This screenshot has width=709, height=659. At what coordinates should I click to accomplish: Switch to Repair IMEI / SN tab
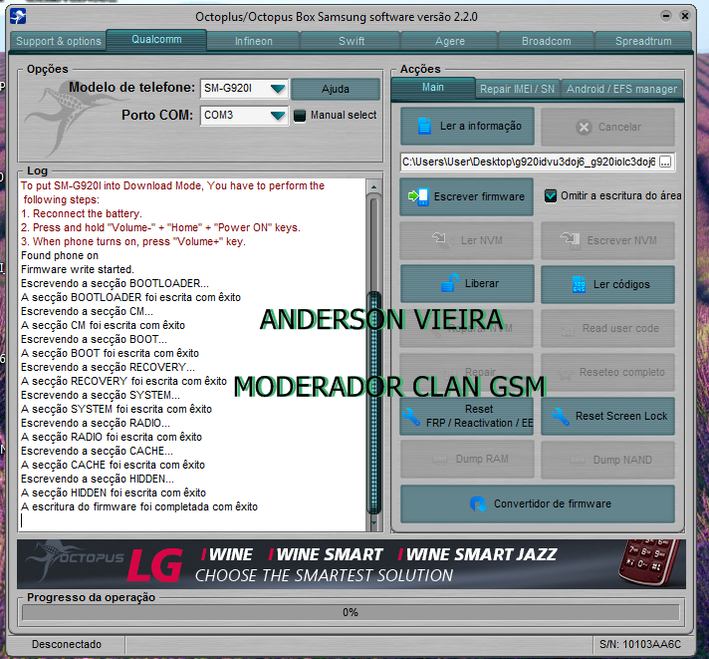pos(517,89)
